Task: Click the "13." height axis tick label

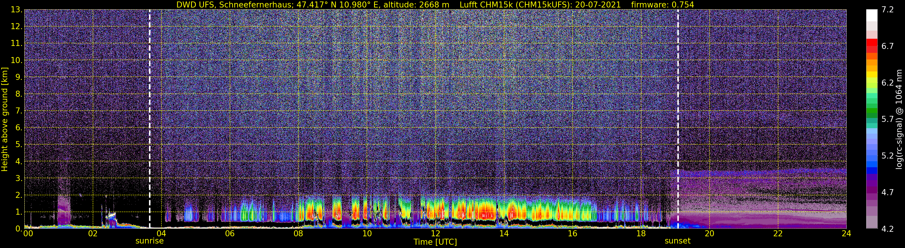Action: pyautogui.click(x=17, y=10)
